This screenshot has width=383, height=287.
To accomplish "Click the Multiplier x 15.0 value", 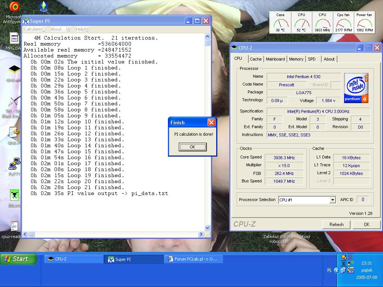I will point(284,166).
